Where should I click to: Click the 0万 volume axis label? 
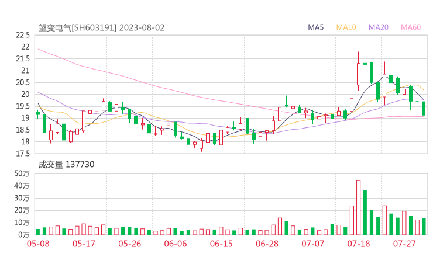[x=24, y=235]
